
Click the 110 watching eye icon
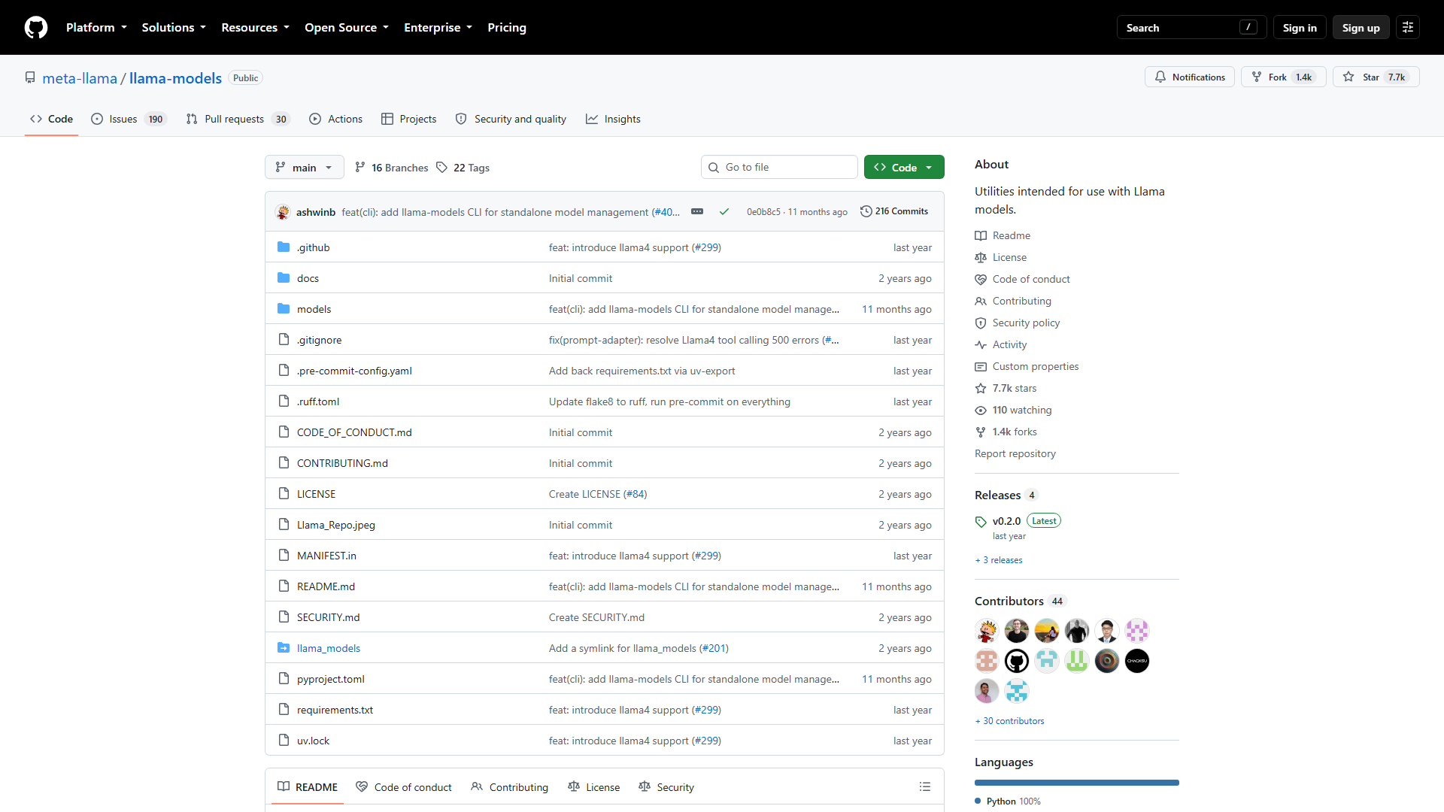[x=981, y=411]
